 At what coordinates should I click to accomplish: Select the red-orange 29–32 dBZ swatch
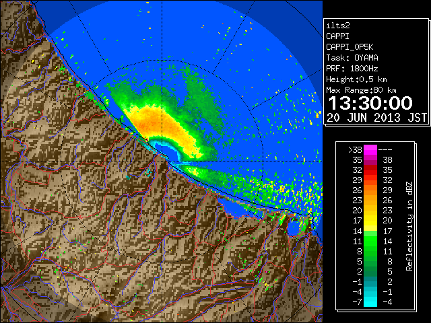click(370, 180)
